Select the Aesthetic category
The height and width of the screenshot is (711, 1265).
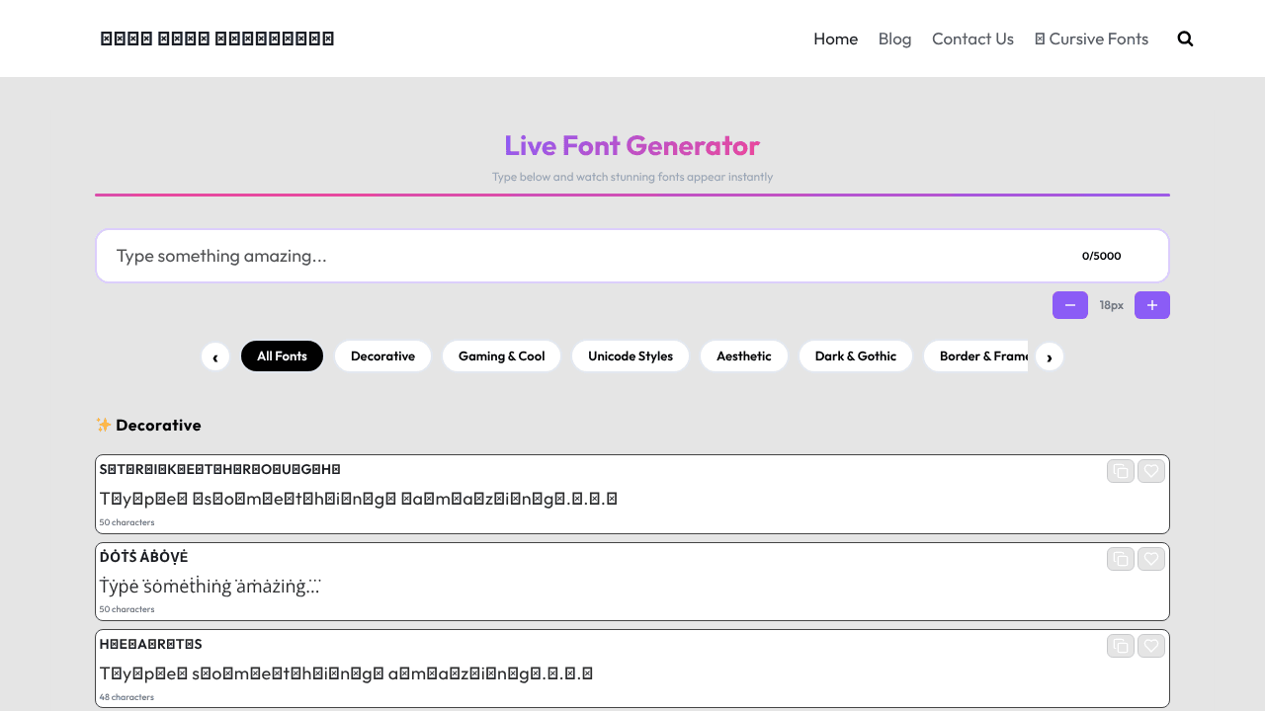(744, 356)
